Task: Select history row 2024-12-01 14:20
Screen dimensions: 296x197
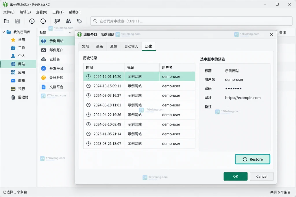Action: [139, 76]
